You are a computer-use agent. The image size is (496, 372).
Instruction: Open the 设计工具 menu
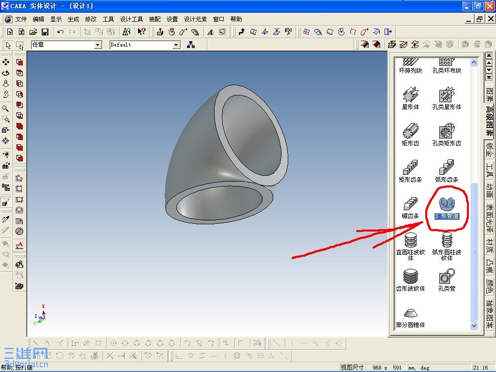pyautogui.click(x=131, y=19)
